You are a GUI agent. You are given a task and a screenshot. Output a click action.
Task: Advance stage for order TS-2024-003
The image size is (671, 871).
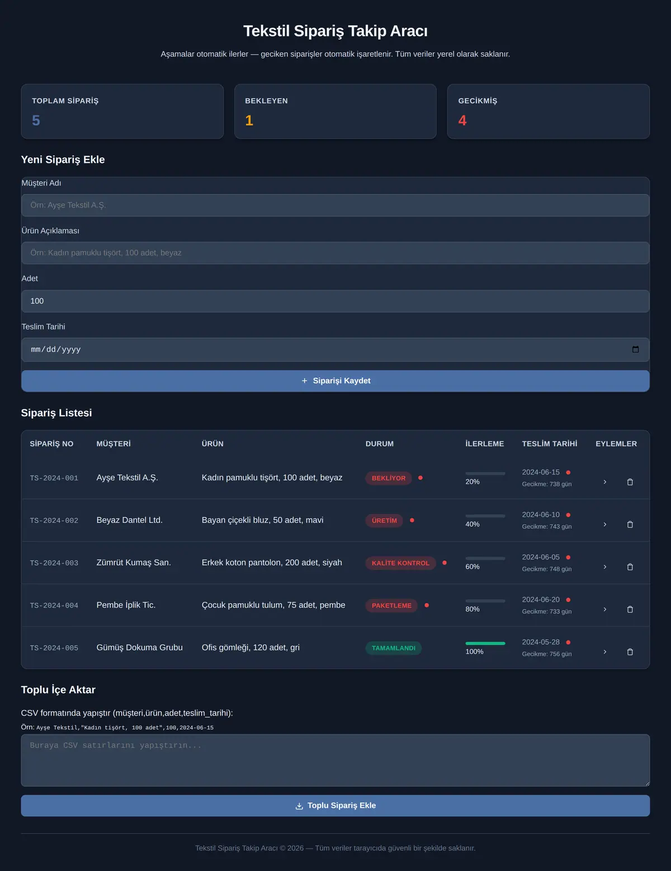604,567
